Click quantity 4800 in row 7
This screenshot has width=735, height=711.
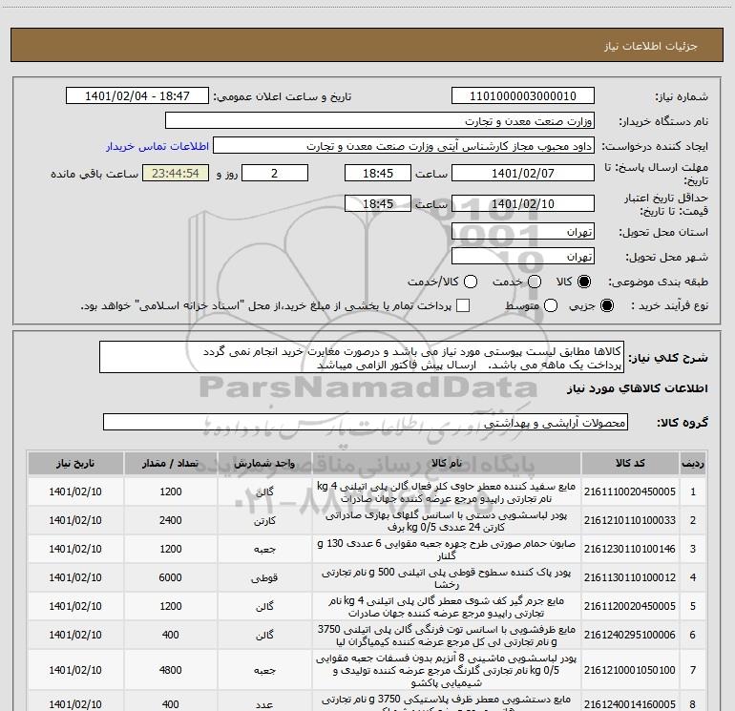[171, 670]
